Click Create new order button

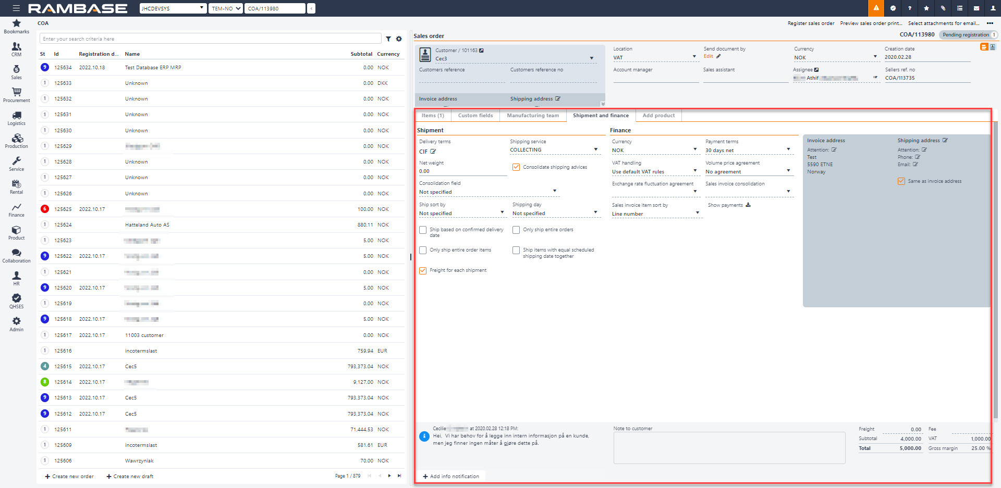point(69,476)
